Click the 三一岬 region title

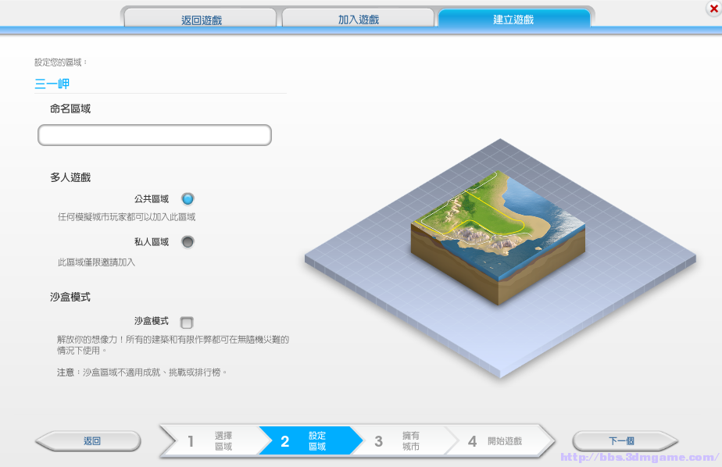click(x=52, y=84)
